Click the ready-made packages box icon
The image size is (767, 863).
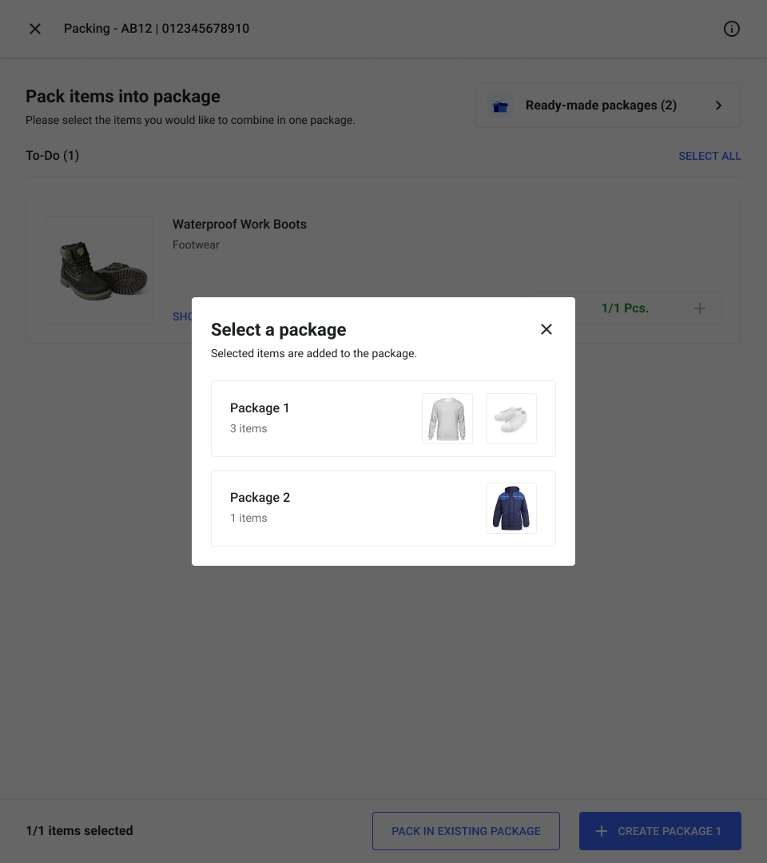click(501, 105)
